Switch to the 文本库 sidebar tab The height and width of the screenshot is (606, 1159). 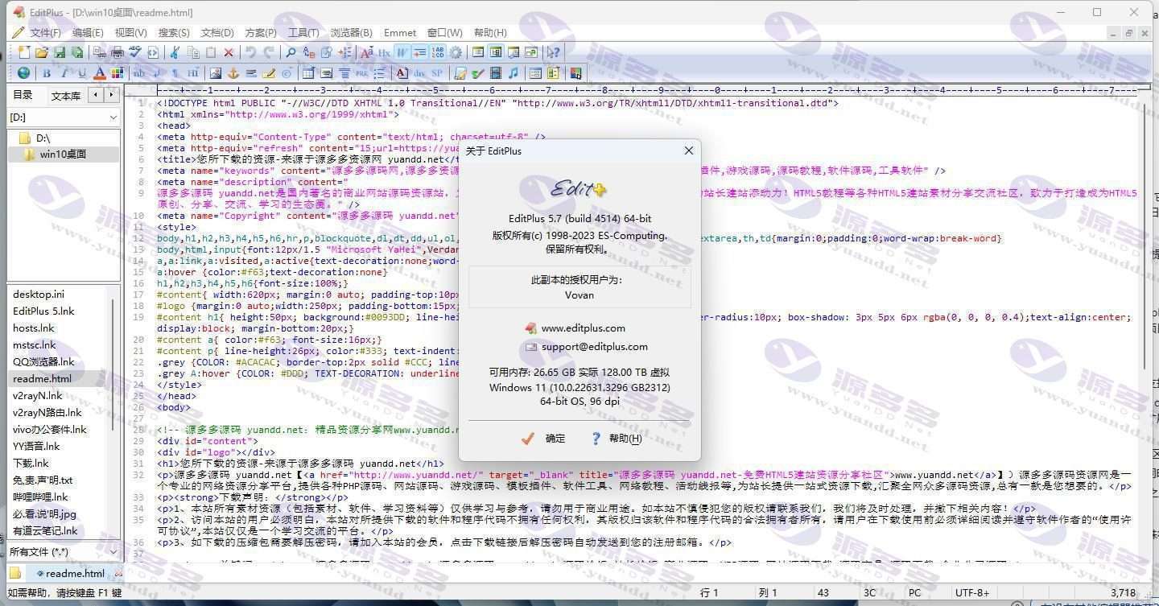tap(65, 96)
